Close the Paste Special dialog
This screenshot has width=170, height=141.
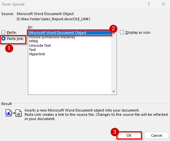pyautogui.click(x=163, y=4)
